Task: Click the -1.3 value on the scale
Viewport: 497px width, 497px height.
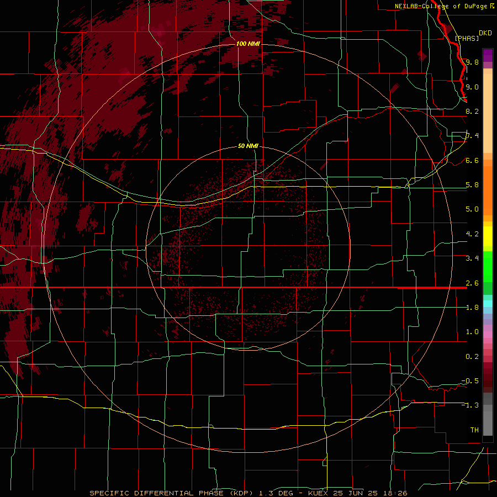Action: [x=470, y=405]
